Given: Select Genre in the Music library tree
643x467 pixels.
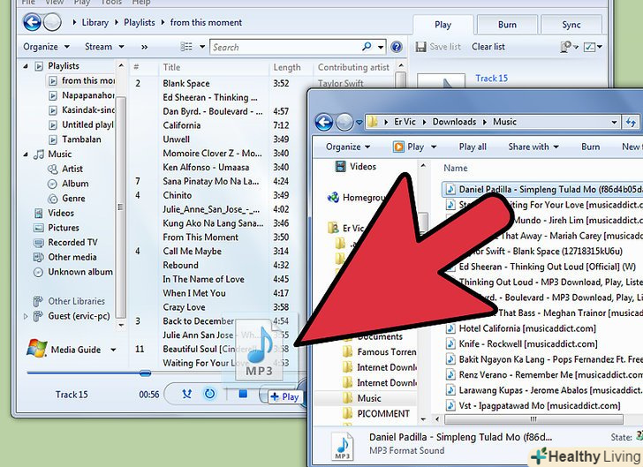Looking at the screenshot, I should pos(73,199).
